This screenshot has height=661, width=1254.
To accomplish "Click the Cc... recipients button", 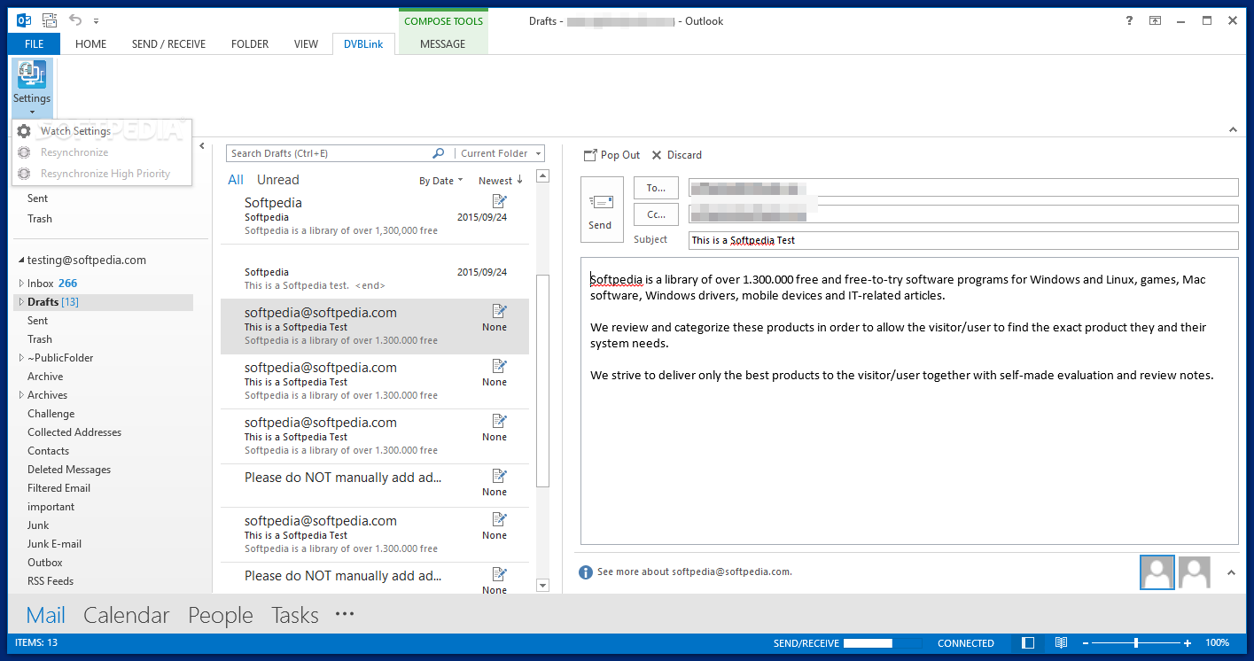I will point(656,214).
